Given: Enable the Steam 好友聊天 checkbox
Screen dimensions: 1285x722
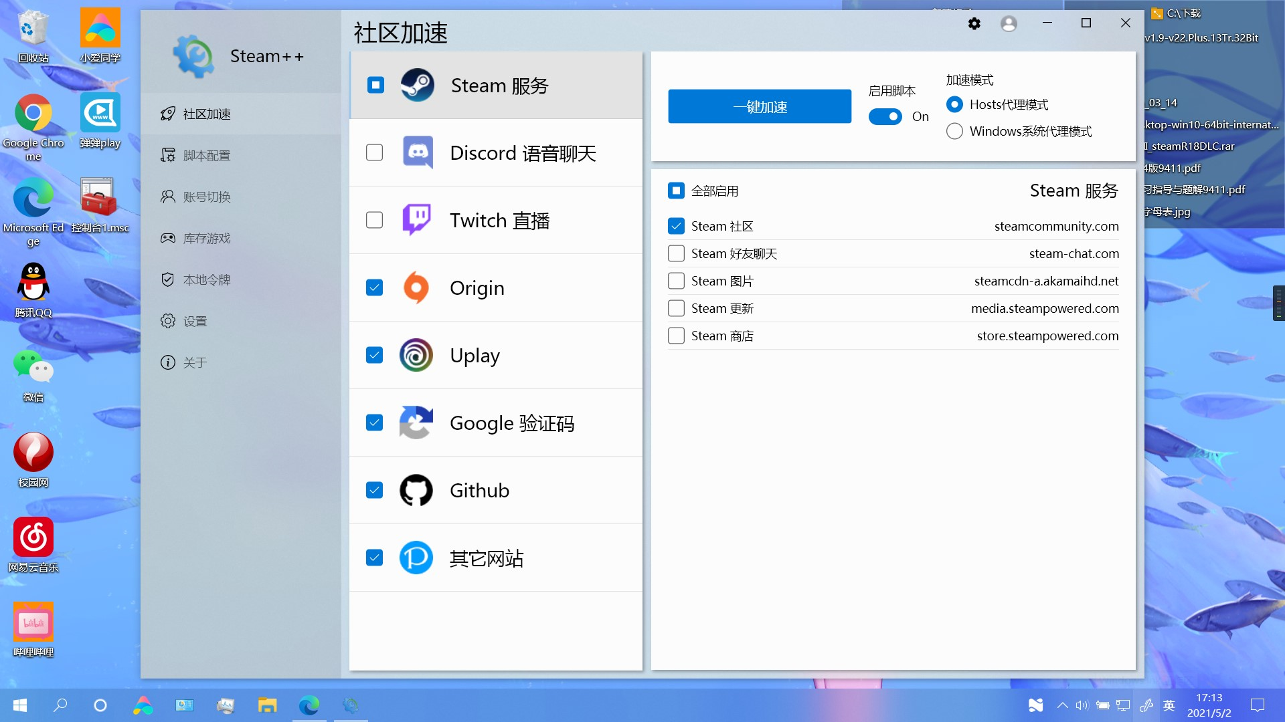Looking at the screenshot, I should 676,254.
